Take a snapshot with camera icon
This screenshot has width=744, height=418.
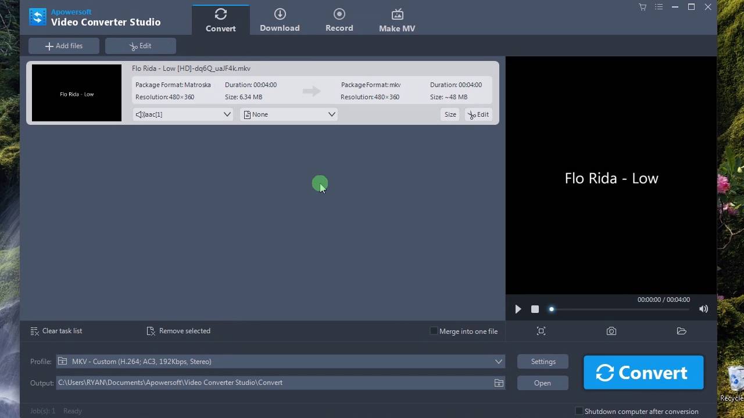[611, 331]
